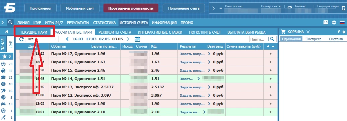The image size is (347, 121).
Task: Open the calendar date picker
Action: [137, 39]
